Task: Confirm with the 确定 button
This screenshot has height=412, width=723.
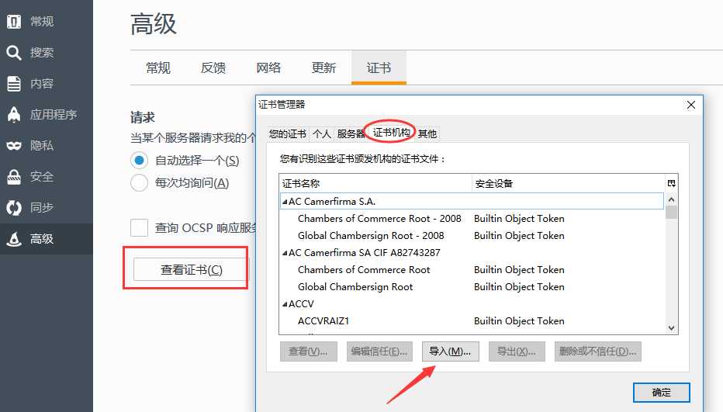Action: (x=661, y=392)
